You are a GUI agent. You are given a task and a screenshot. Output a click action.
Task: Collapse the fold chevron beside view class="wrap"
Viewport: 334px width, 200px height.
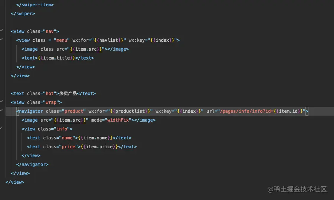(x=1, y=101)
